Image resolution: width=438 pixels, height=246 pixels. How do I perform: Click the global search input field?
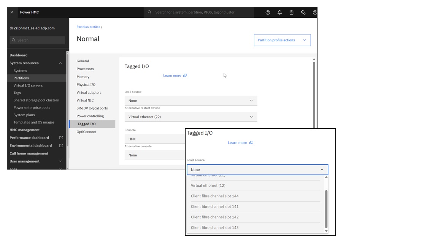pyautogui.click(x=202, y=12)
